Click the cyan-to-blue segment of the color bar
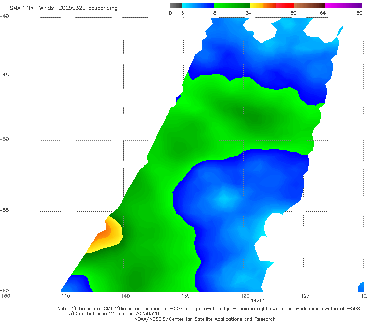This screenshot has height=322, width=367. point(198,6)
